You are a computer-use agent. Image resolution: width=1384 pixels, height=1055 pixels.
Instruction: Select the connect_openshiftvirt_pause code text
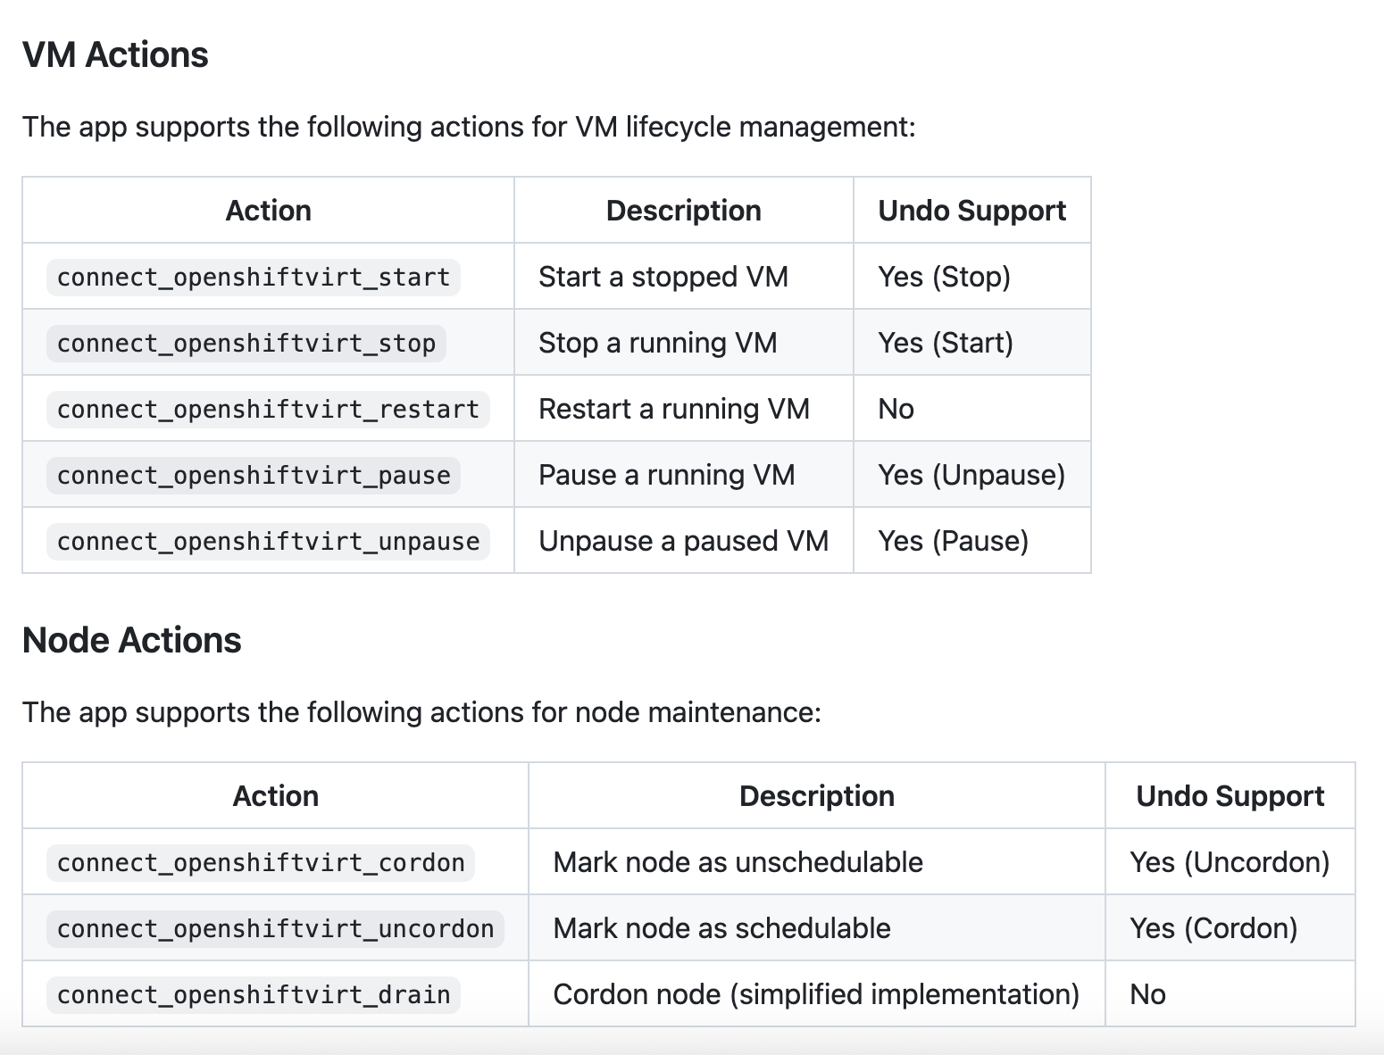point(254,475)
